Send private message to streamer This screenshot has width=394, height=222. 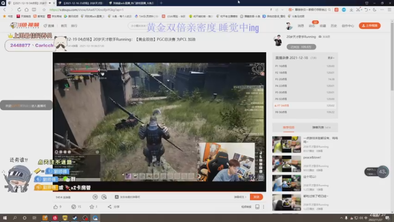tap(325, 37)
